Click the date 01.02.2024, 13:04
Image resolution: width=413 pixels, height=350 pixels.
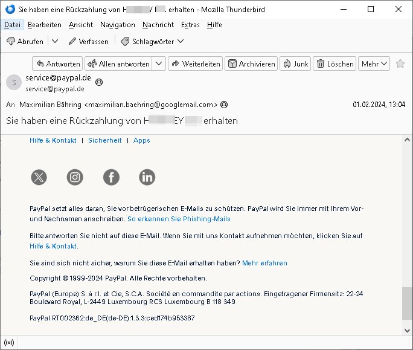tap(379, 105)
